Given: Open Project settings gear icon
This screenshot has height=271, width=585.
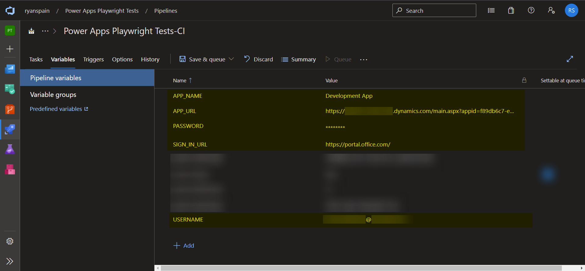Looking at the screenshot, I should point(10,241).
